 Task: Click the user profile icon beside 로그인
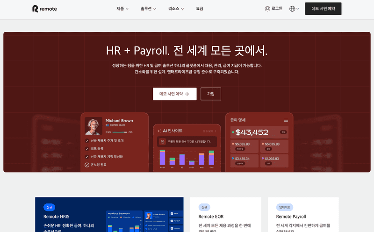click(x=267, y=8)
